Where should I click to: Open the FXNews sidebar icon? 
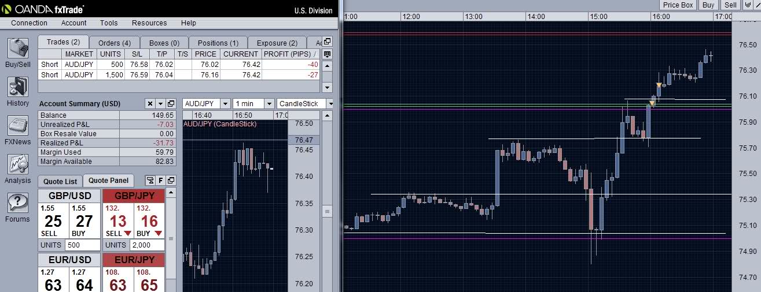18,126
